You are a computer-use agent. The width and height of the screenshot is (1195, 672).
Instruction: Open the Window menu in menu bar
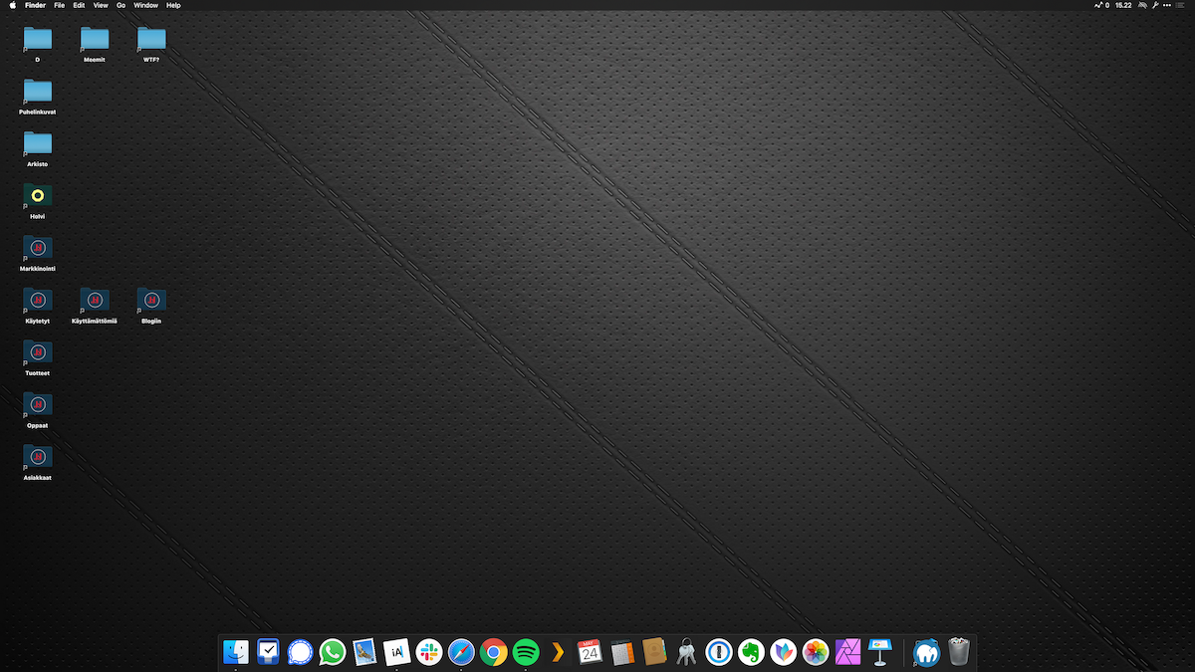pyautogui.click(x=145, y=5)
